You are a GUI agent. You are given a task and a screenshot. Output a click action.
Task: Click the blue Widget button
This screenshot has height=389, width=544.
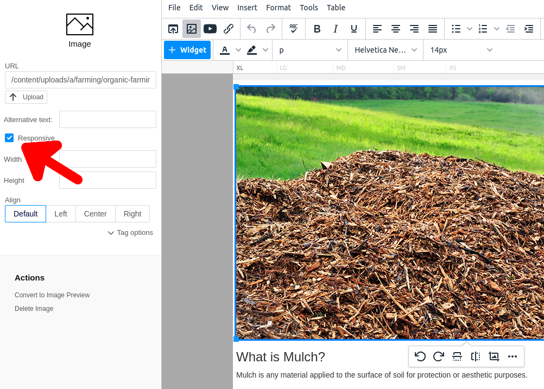click(187, 50)
